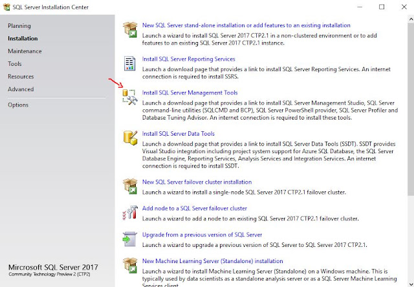Click the Data Tools cylinder icon
This screenshot has height=287, width=414.
coord(130,138)
